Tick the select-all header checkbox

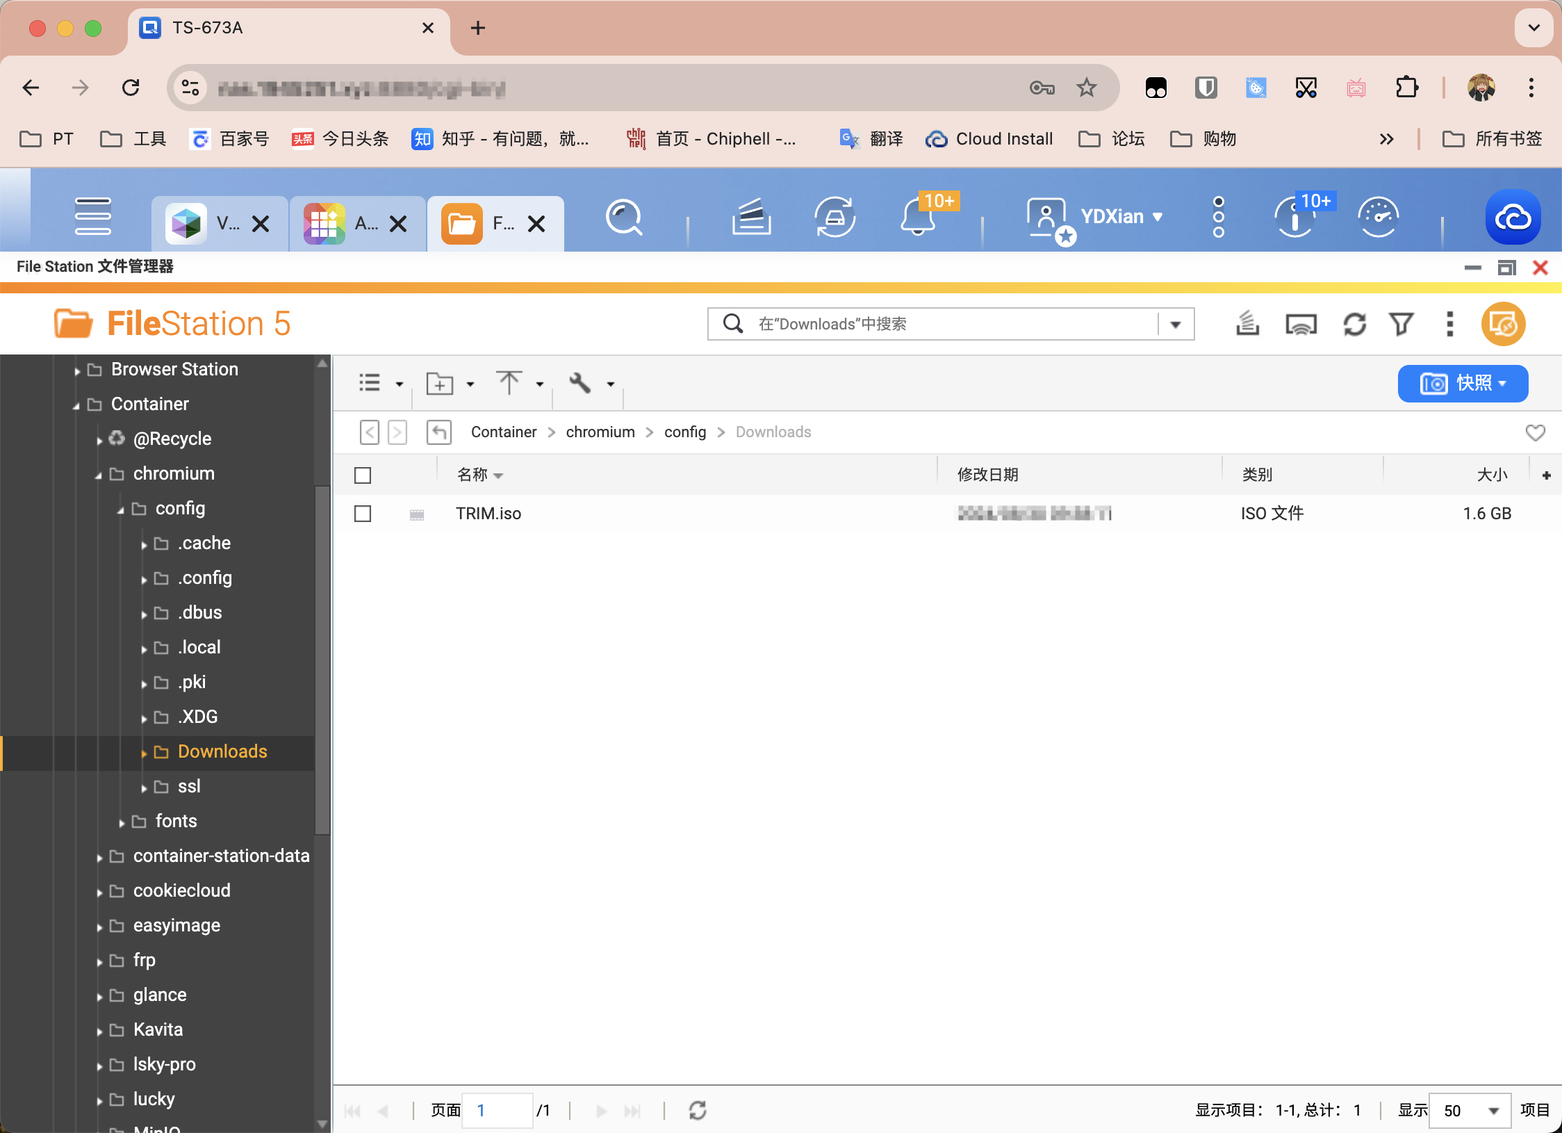pos(363,475)
